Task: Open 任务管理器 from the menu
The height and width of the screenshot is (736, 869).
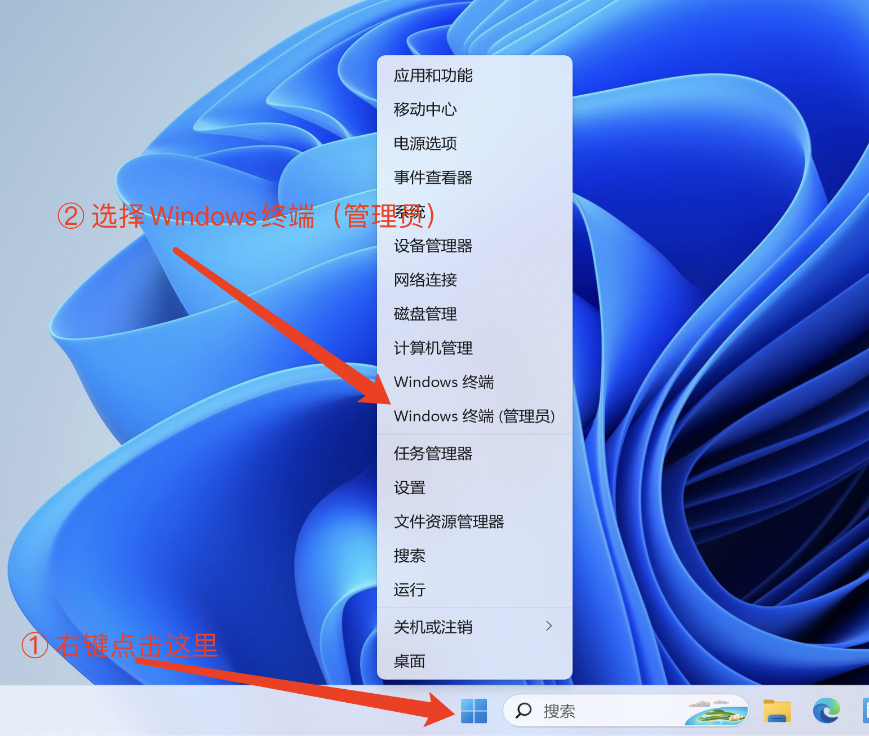Action: pyautogui.click(x=475, y=454)
